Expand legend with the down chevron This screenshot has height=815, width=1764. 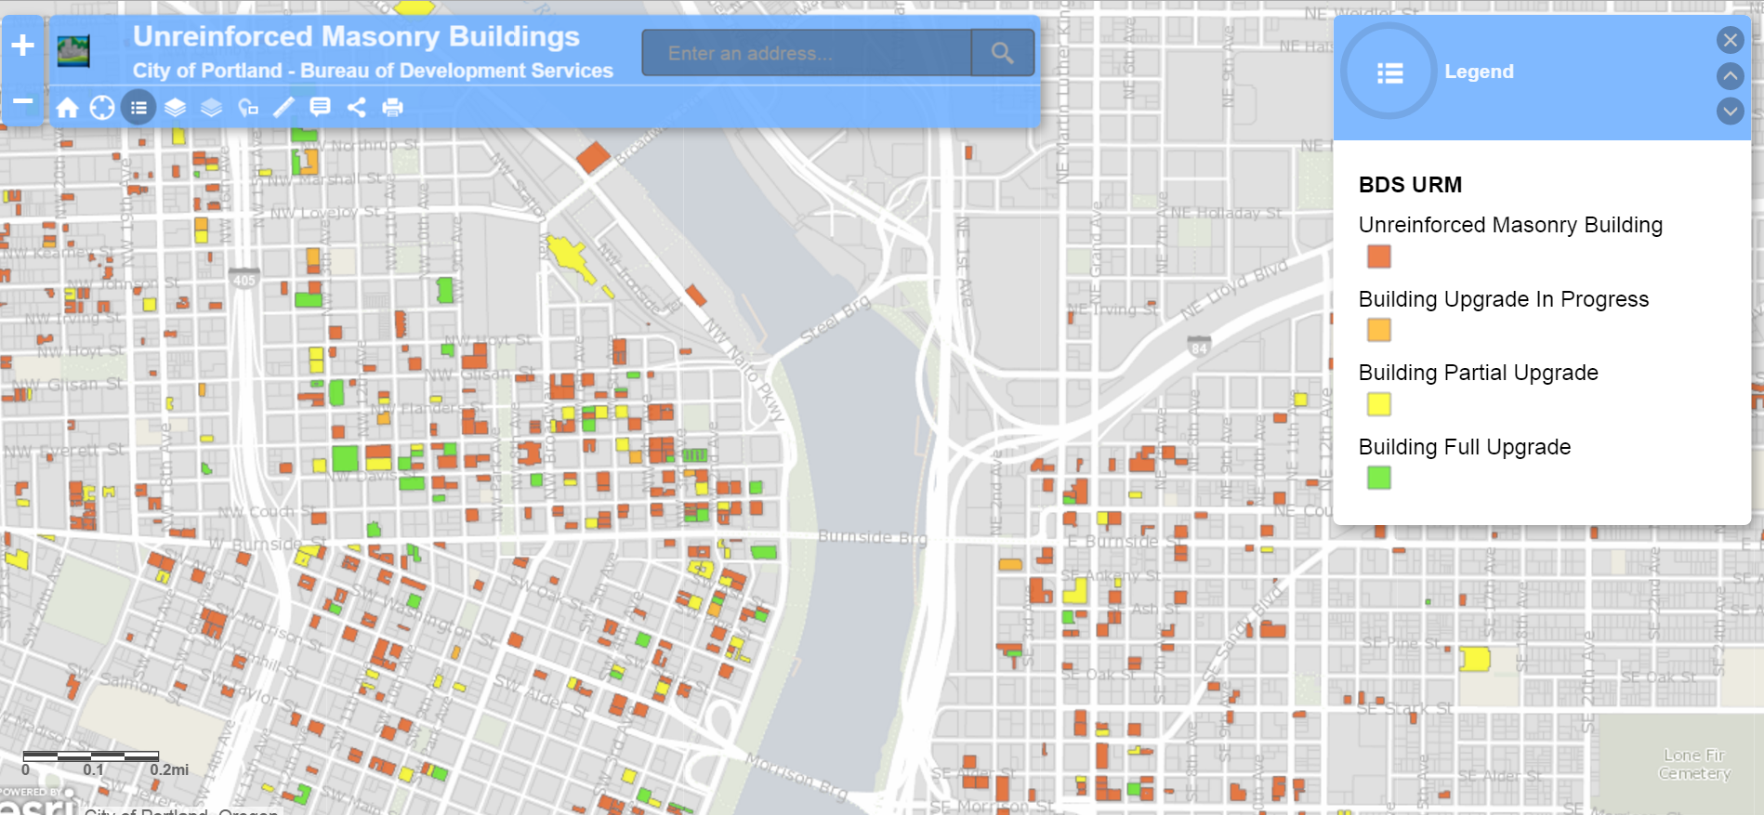[x=1729, y=112]
